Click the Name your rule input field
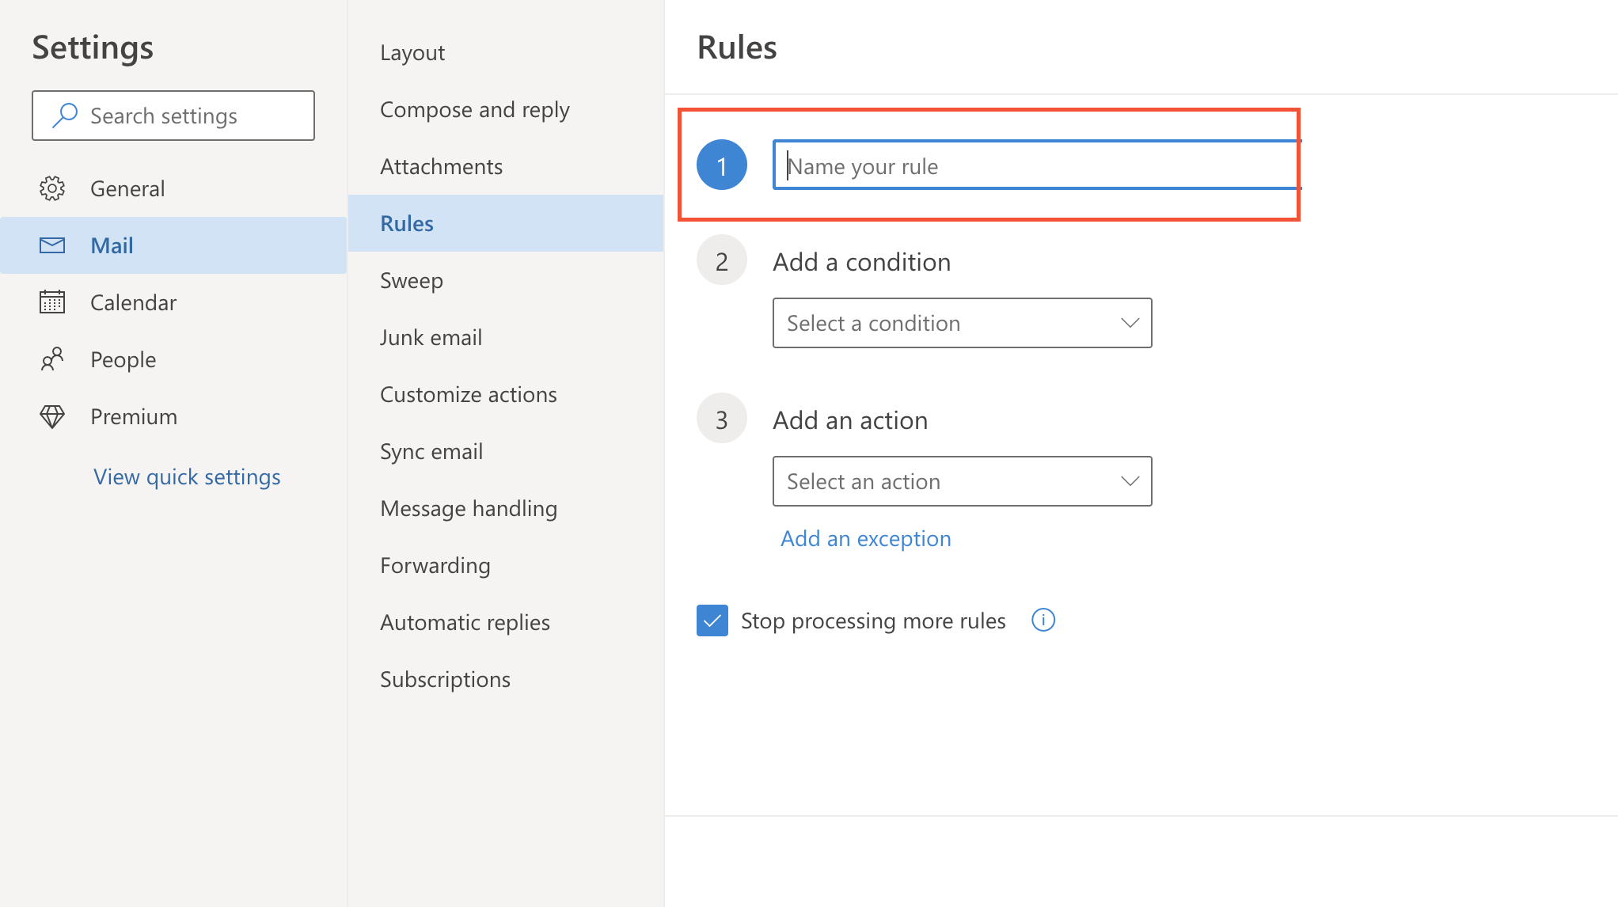 point(1035,165)
